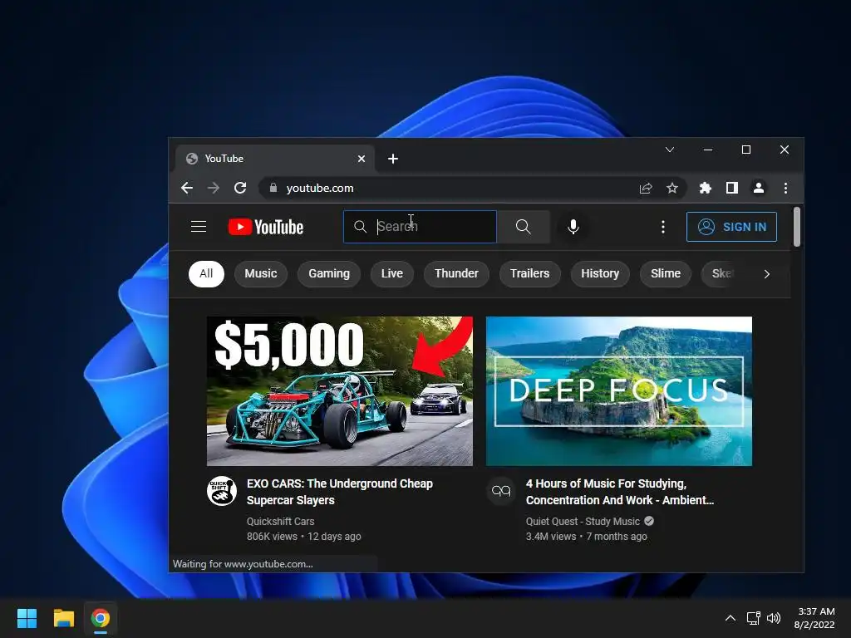Start voice search with the microphone icon
Viewport: 851px width, 638px height.
click(573, 227)
